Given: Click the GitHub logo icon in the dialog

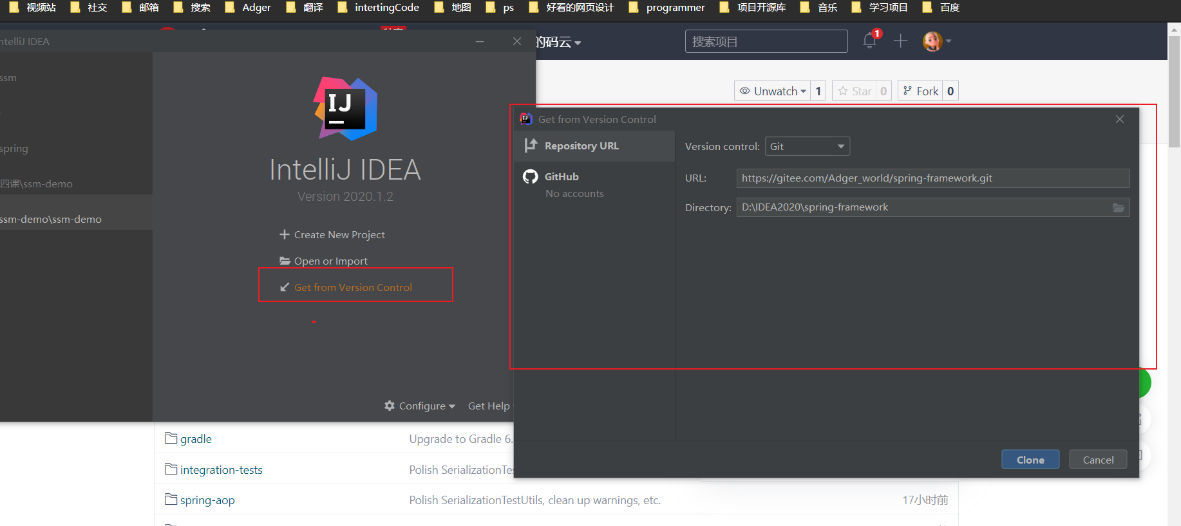Looking at the screenshot, I should pos(531,176).
